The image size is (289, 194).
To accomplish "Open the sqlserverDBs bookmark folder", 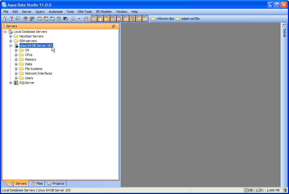I will tap(188, 19).
